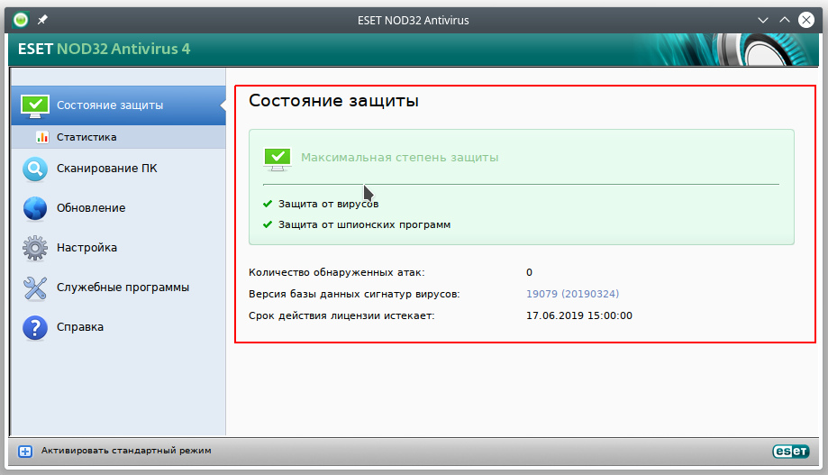
Task: Click the magnifier Computer Scan icon
Action: click(x=35, y=169)
